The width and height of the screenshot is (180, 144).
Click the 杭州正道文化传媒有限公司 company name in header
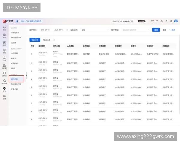point(123,21)
